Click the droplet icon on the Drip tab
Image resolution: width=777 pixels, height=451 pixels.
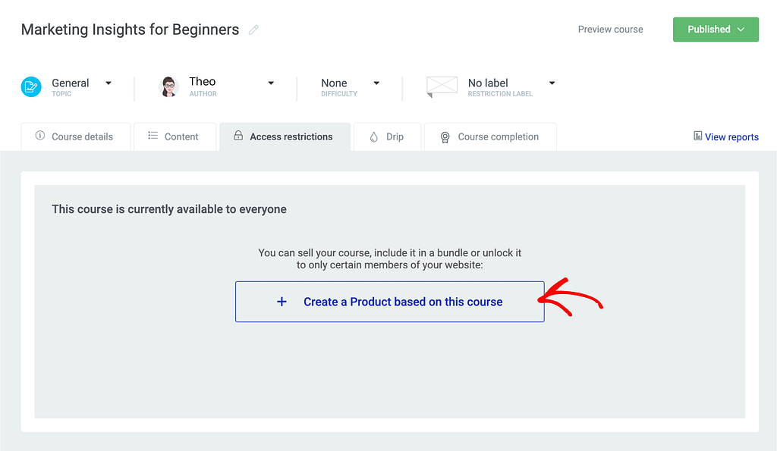tap(373, 137)
